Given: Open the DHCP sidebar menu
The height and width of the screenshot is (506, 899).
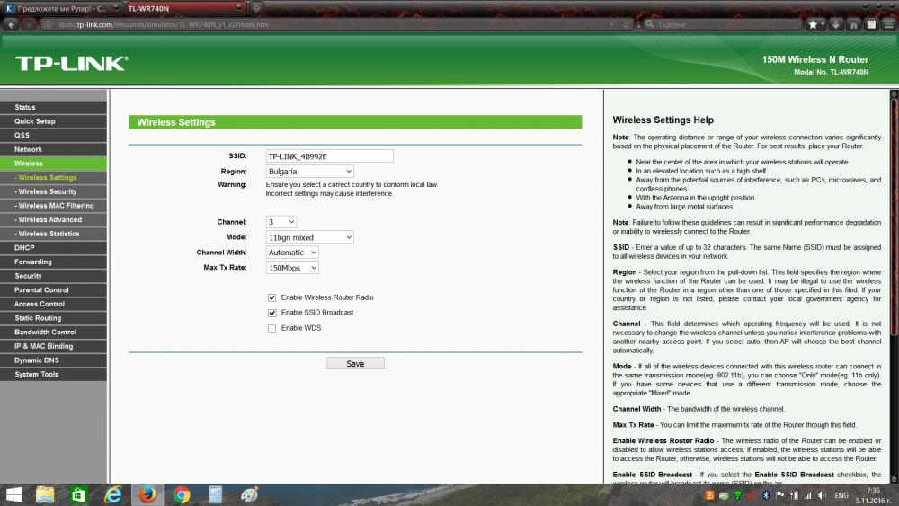Looking at the screenshot, I should coord(53,248).
